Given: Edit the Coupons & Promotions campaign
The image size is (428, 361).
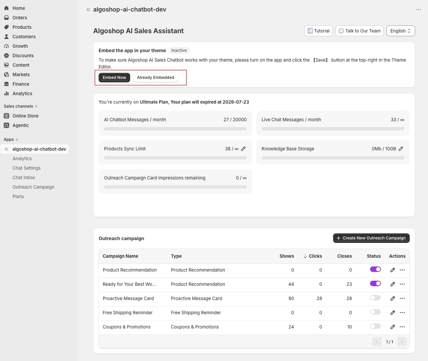Looking at the screenshot, I should click(x=393, y=327).
